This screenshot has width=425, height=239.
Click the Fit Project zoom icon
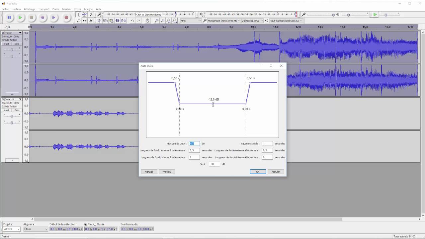[x=175, y=21]
